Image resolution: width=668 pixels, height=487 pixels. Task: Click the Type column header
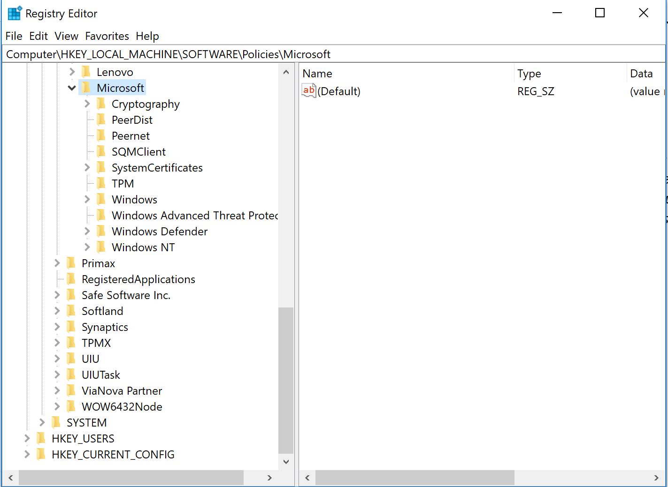[x=570, y=74]
